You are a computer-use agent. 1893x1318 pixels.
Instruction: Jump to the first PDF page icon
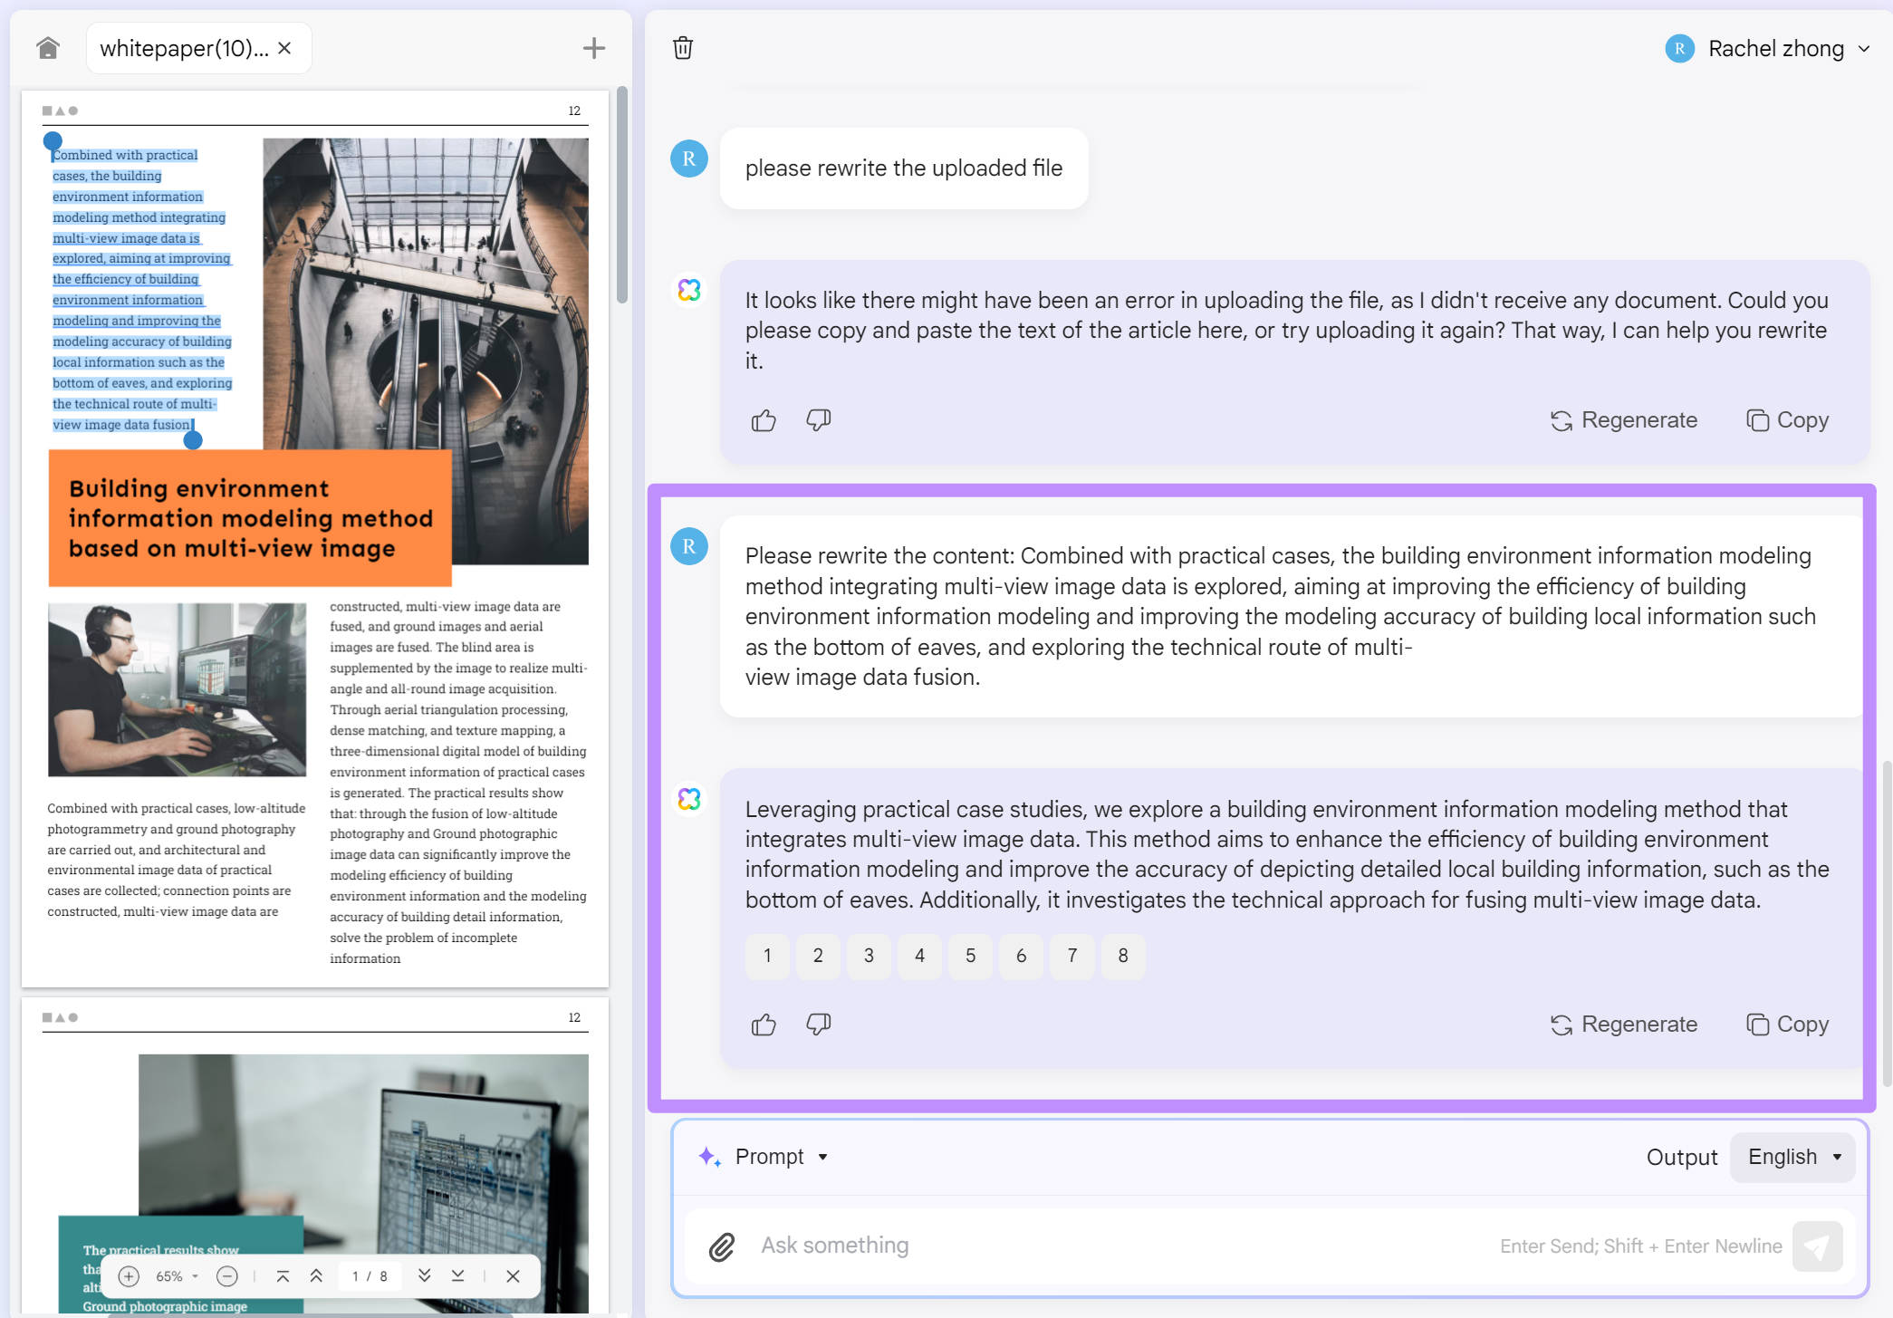tap(283, 1275)
